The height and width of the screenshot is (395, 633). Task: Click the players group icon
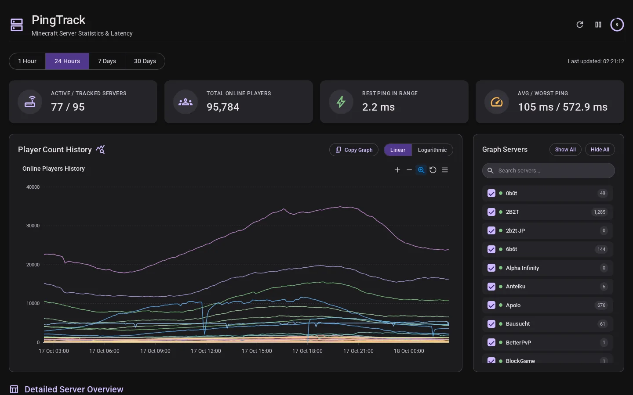[x=186, y=102]
